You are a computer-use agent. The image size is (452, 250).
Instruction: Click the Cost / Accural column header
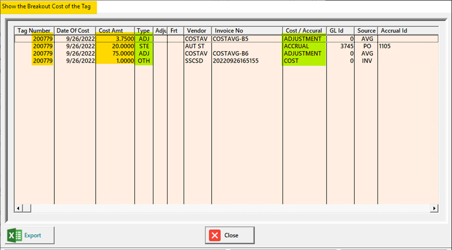pyautogui.click(x=304, y=31)
